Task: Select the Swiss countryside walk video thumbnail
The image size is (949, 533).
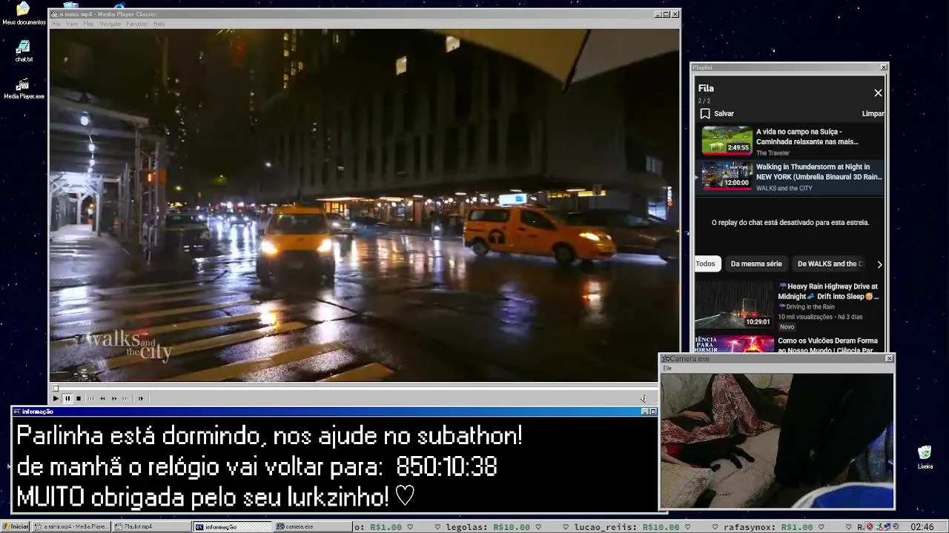Action: pos(727,140)
